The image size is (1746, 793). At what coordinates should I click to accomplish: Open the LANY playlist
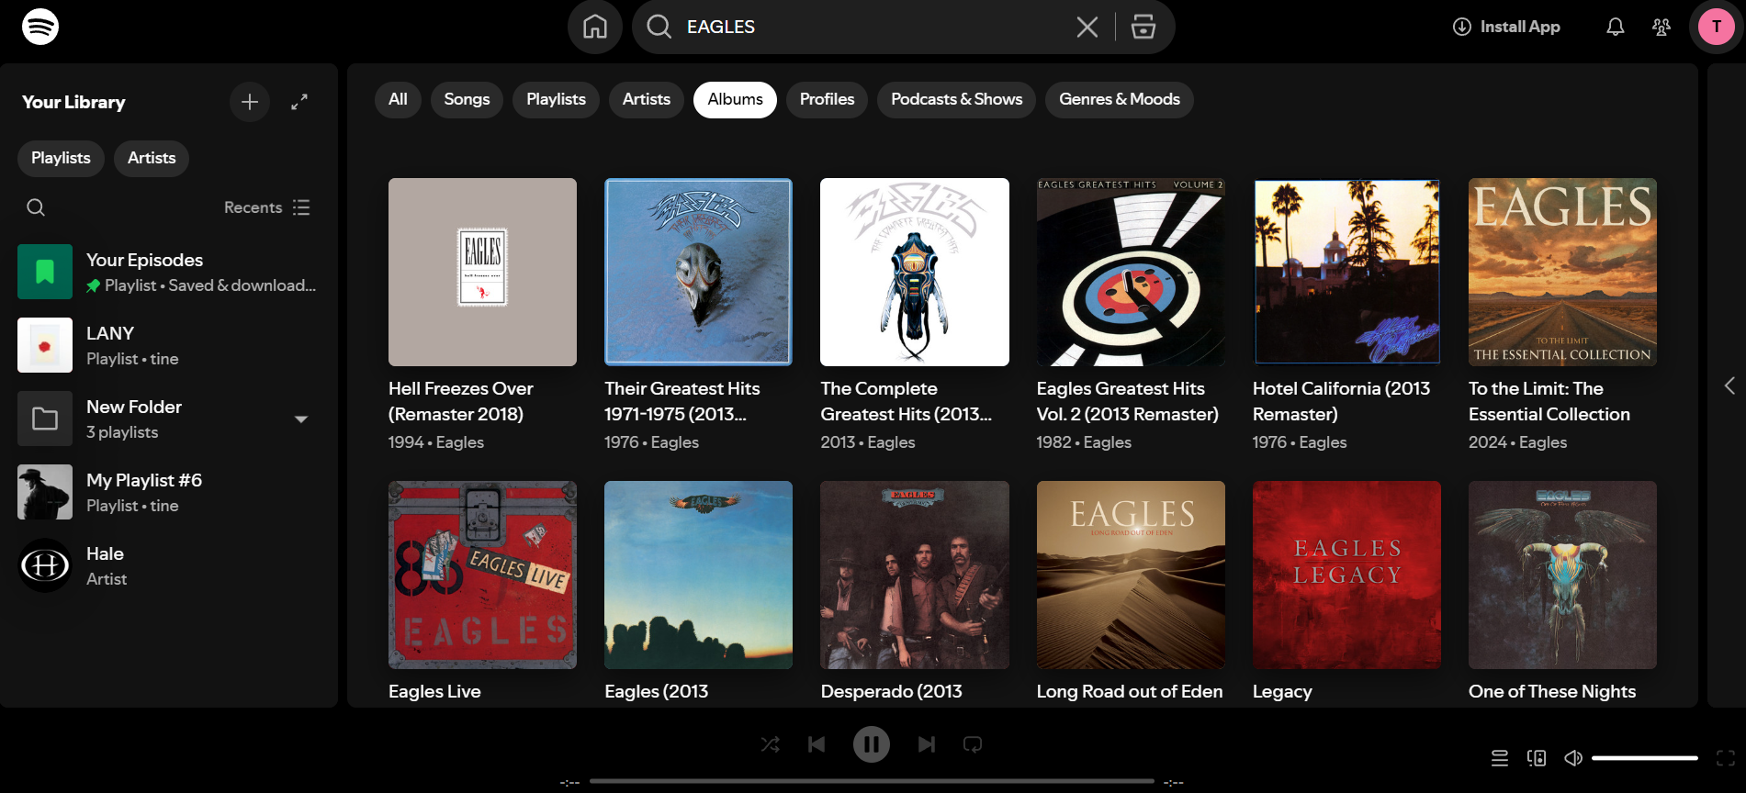point(169,345)
